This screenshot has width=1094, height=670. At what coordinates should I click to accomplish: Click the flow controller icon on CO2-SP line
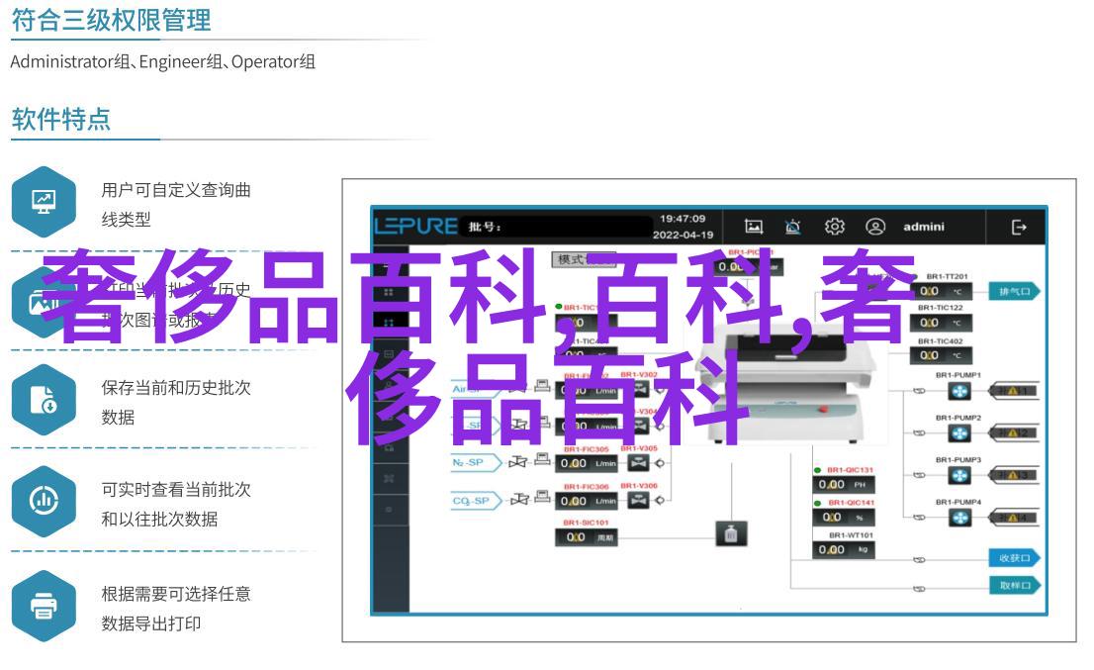click(542, 497)
